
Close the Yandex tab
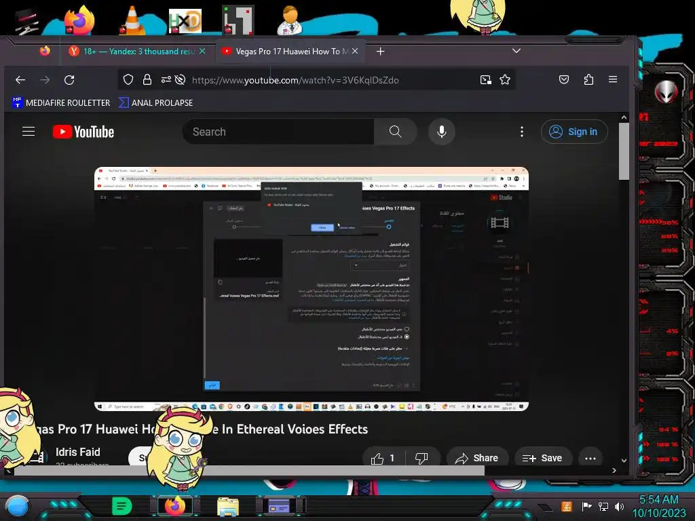(x=202, y=51)
